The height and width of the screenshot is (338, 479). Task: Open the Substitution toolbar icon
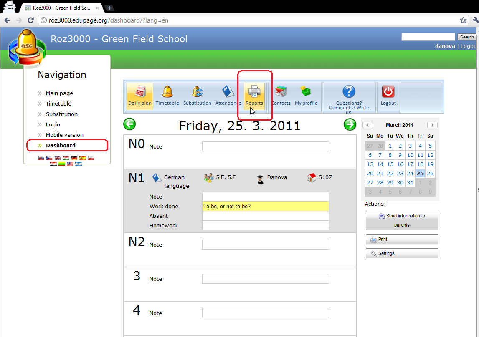[197, 92]
